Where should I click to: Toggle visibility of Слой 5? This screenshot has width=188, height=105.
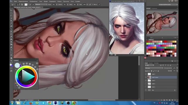point(146,80)
